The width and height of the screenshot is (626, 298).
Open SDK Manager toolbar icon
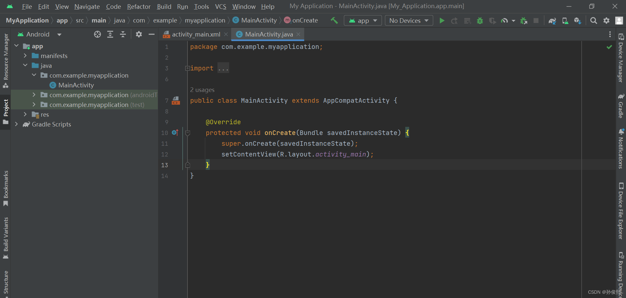tap(577, 21)
